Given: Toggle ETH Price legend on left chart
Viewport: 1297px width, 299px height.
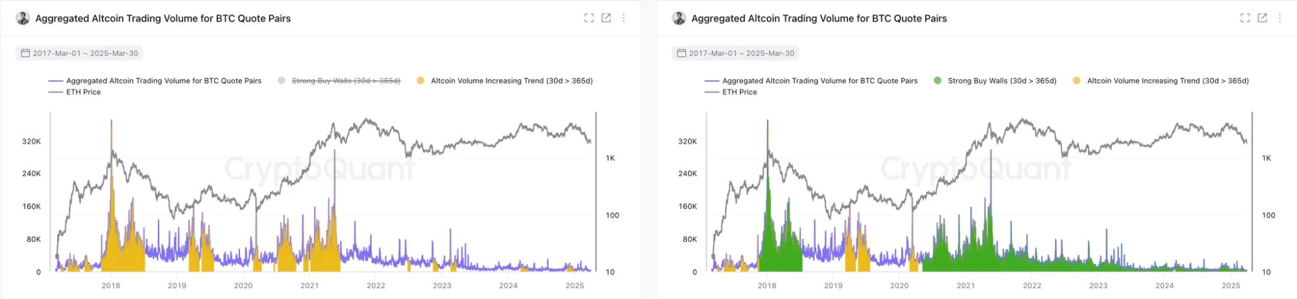Looking at the screenshot, I should point(83,92).
